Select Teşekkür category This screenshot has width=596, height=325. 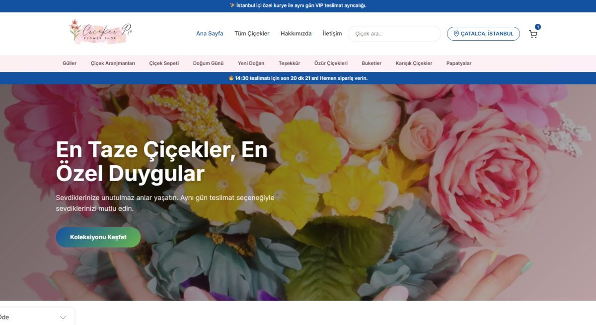click(290, 64)
